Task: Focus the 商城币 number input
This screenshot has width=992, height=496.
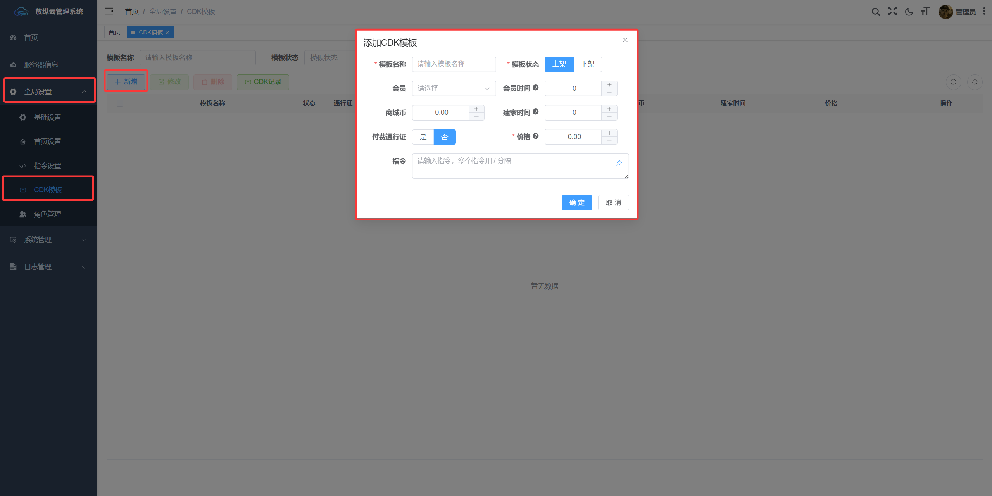Action: 441,113
